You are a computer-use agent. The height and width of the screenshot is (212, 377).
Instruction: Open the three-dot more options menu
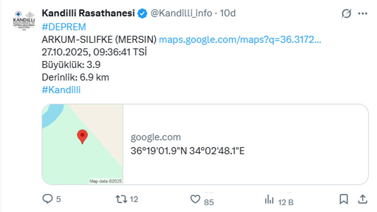point(363,14)
